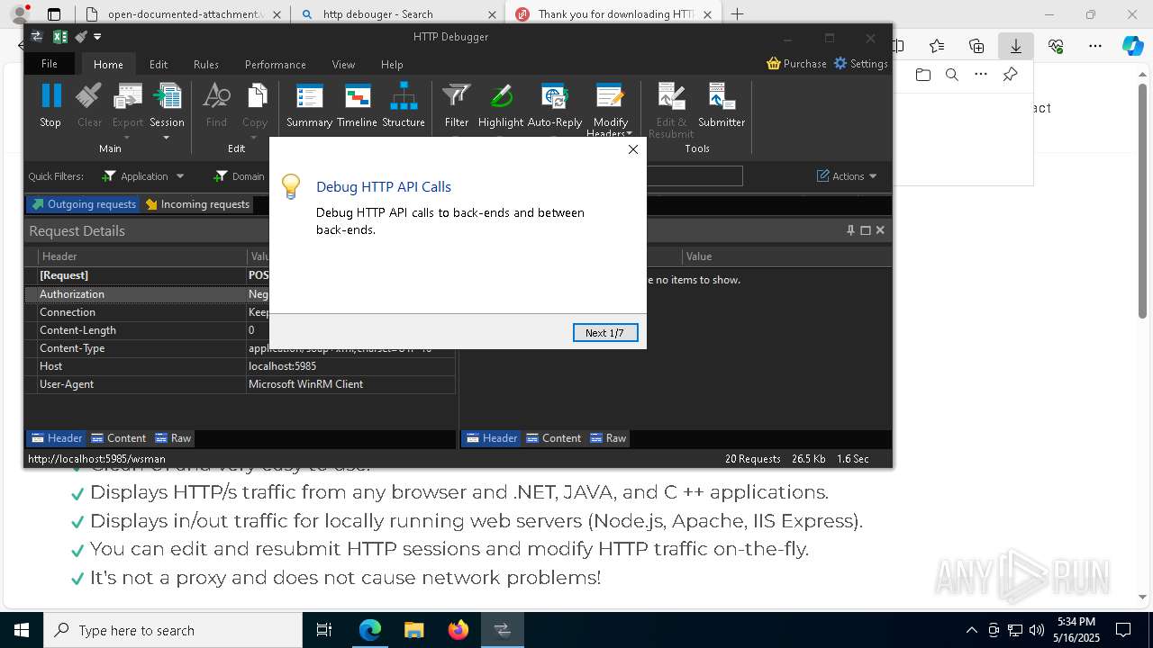The height and width of the screenshot is (648, 1153).
Task: Pin the Downloads flyout
Action: (1010, 75)
